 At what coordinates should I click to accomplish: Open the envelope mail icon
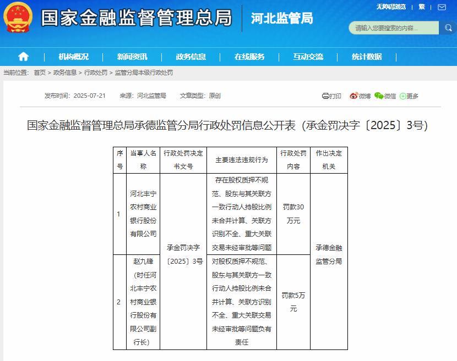(440, 7)
